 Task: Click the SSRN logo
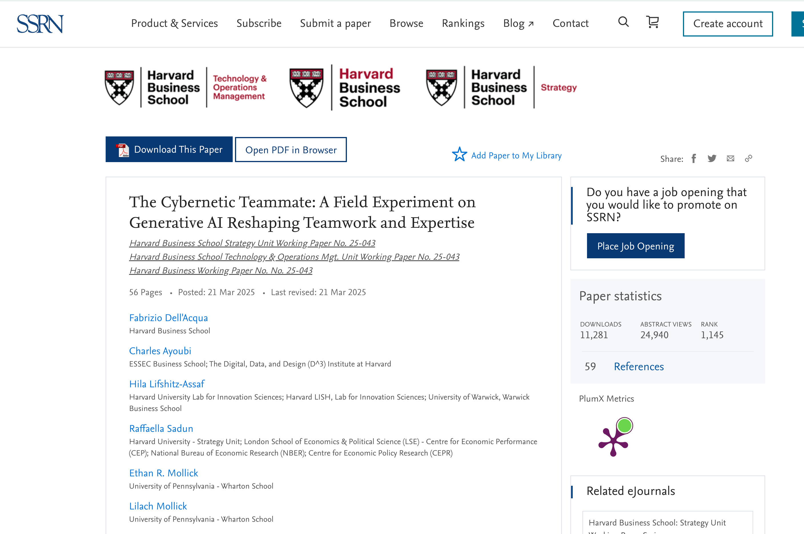pyautogui.click(x=40, y=23)
